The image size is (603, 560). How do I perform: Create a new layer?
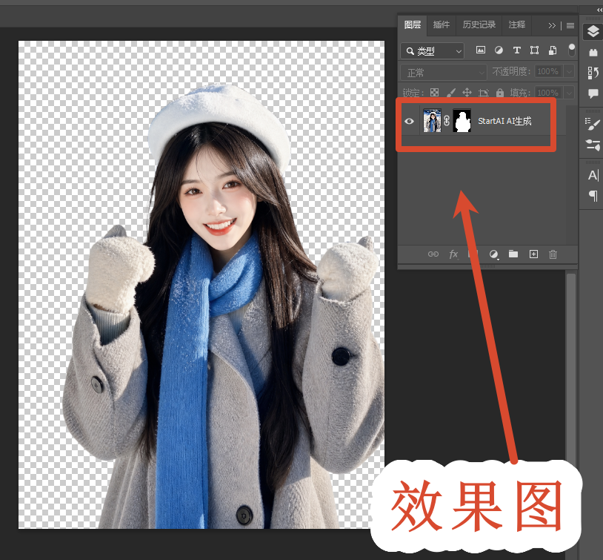[533, 254]
